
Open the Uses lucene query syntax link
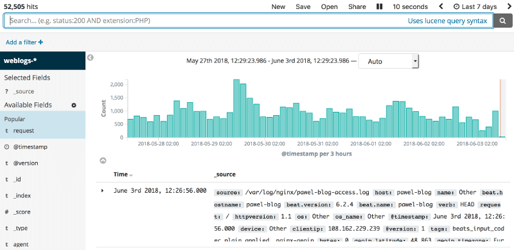pyautogui.click(x=447, y=21)
